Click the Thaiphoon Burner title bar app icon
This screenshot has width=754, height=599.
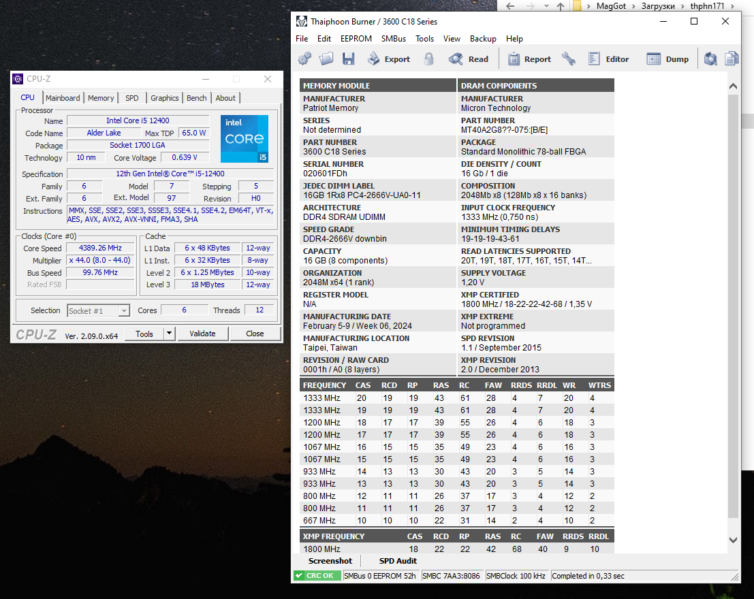point(302,21)
